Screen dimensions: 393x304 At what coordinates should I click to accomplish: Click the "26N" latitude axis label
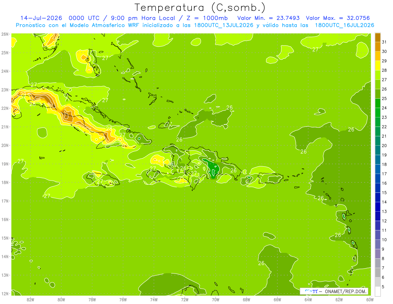(5, 34)
